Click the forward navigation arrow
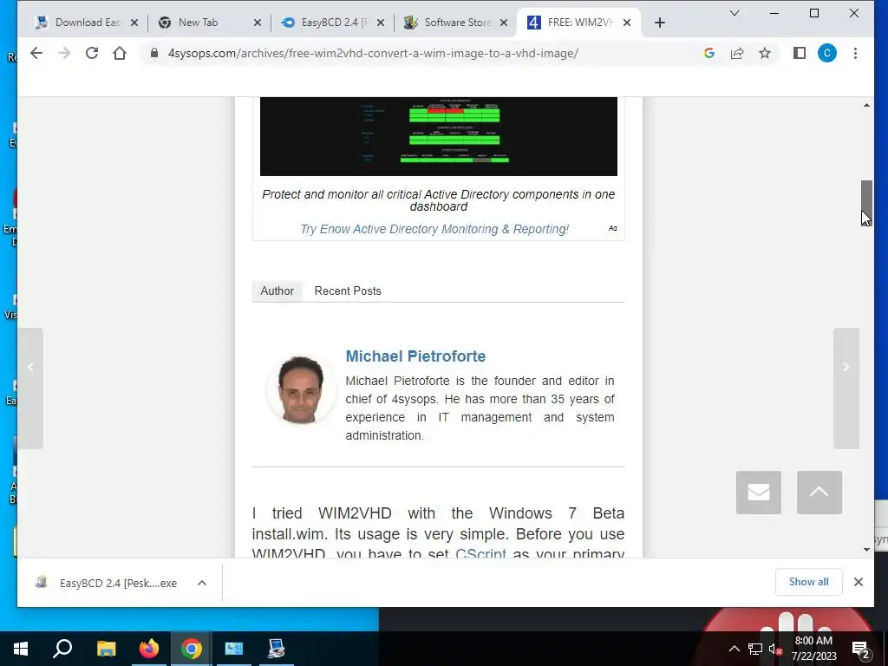The height and width of the screenshot is (666, 888). (x=64, y=53)
